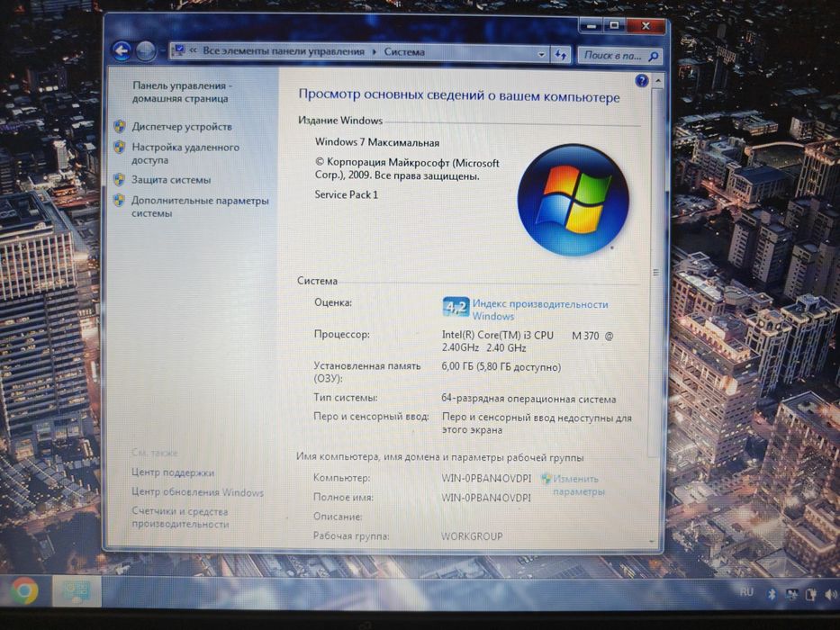Screen dimensions: 840x630
Task: Click the control panel icon in address bar
Action: pyautogui.click(x=178, y=50)
